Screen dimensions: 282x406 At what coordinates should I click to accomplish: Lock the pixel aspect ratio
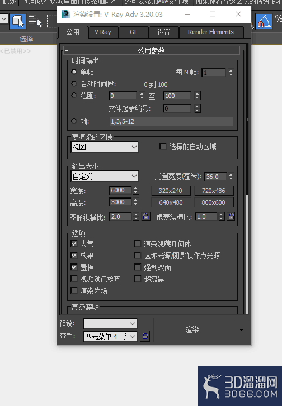231,216
